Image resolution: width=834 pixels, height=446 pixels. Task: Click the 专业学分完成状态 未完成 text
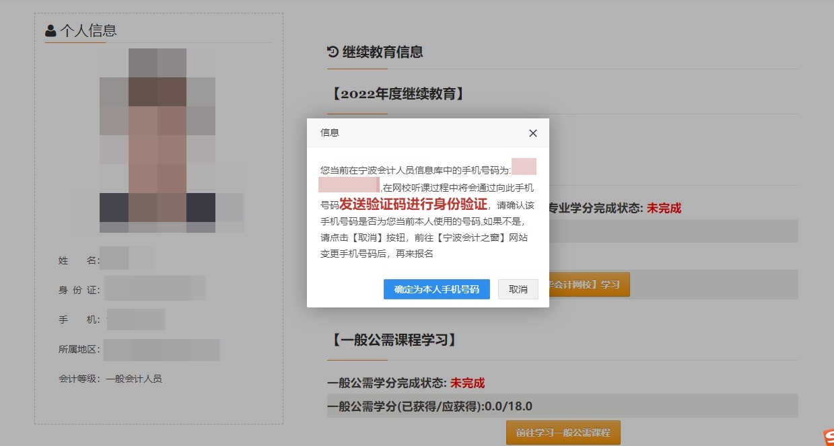[x=615, y=209]
